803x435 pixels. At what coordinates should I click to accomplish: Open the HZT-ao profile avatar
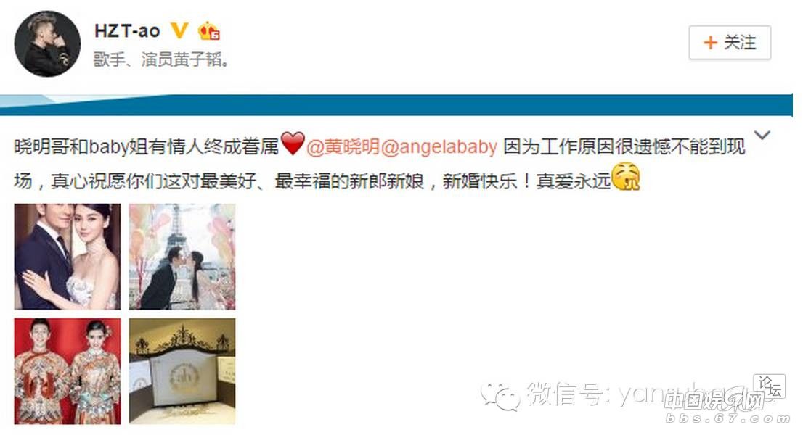click(47, 43)
